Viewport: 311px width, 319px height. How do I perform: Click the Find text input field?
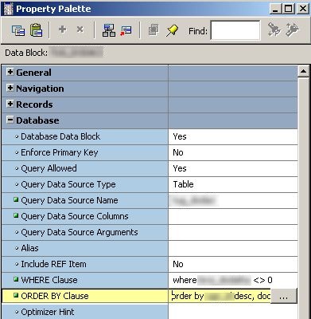235,30
